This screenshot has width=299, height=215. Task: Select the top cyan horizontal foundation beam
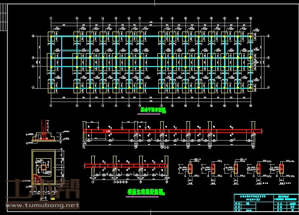[x=148, y=37]
